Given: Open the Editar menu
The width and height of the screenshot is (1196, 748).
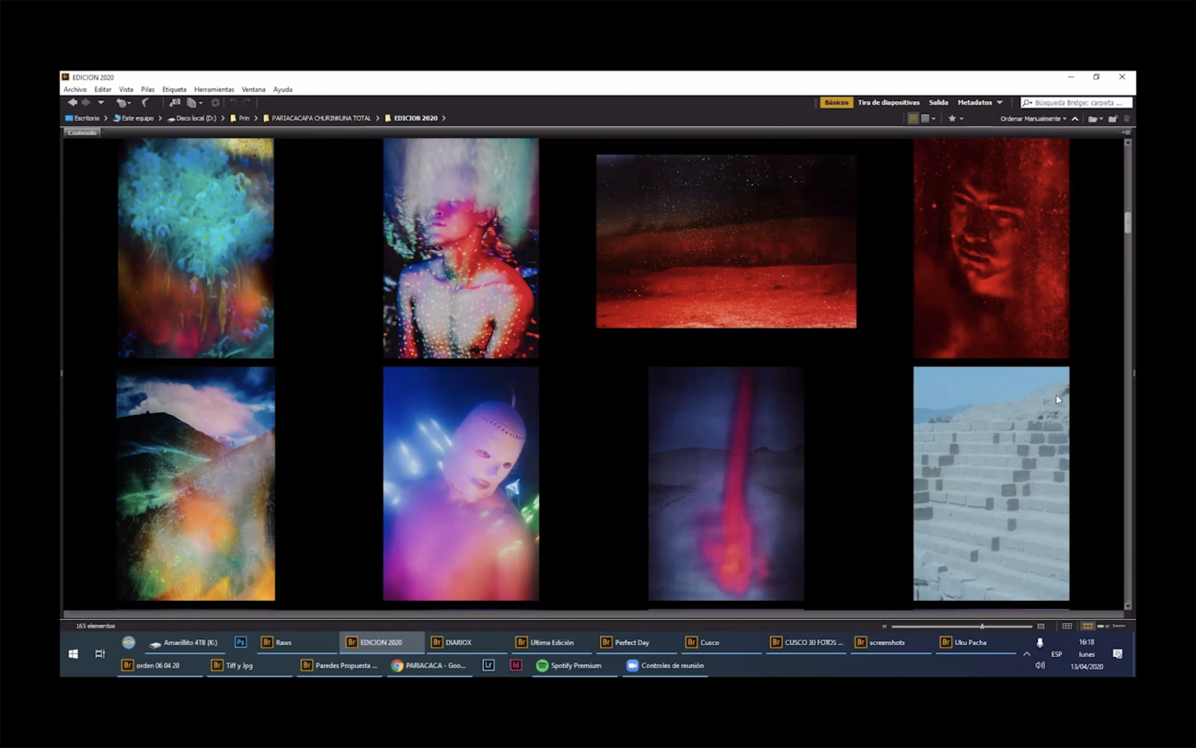Looking at the screenshot, I should pyautogui.click(x=103, y=89).
